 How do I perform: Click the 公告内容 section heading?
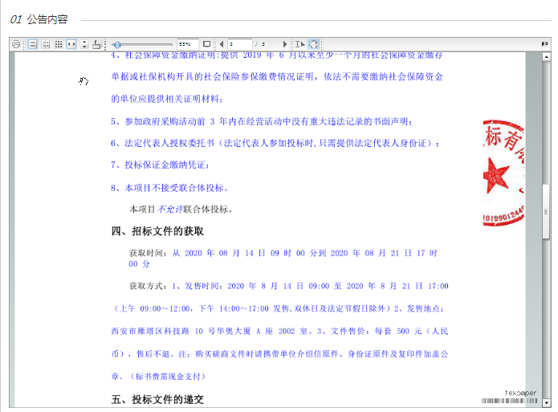(47, 19)
